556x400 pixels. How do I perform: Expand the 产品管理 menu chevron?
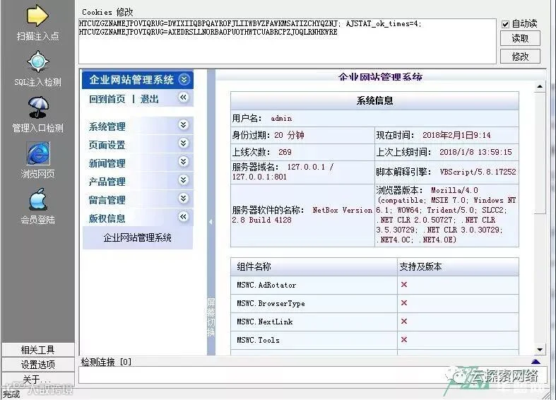pyautogui.click(x=183, y=180)
